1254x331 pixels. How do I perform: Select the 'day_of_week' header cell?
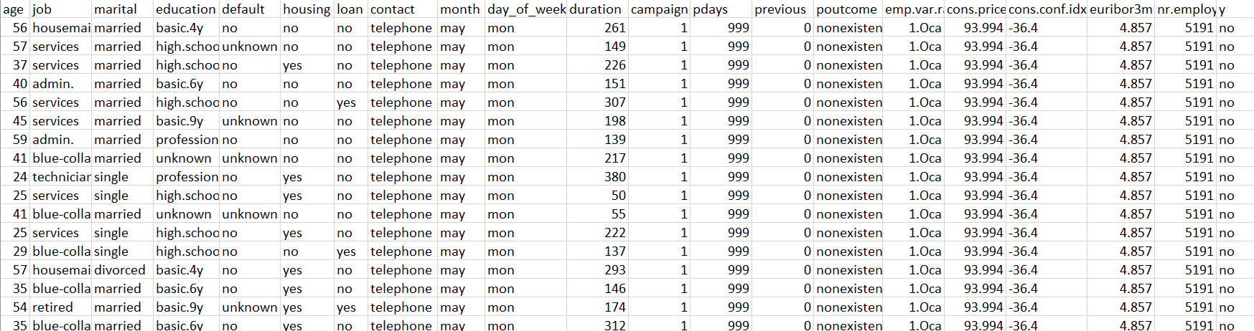(x=526, y=9)
